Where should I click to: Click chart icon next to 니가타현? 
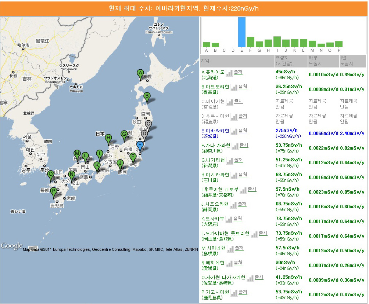pos(229,161)
